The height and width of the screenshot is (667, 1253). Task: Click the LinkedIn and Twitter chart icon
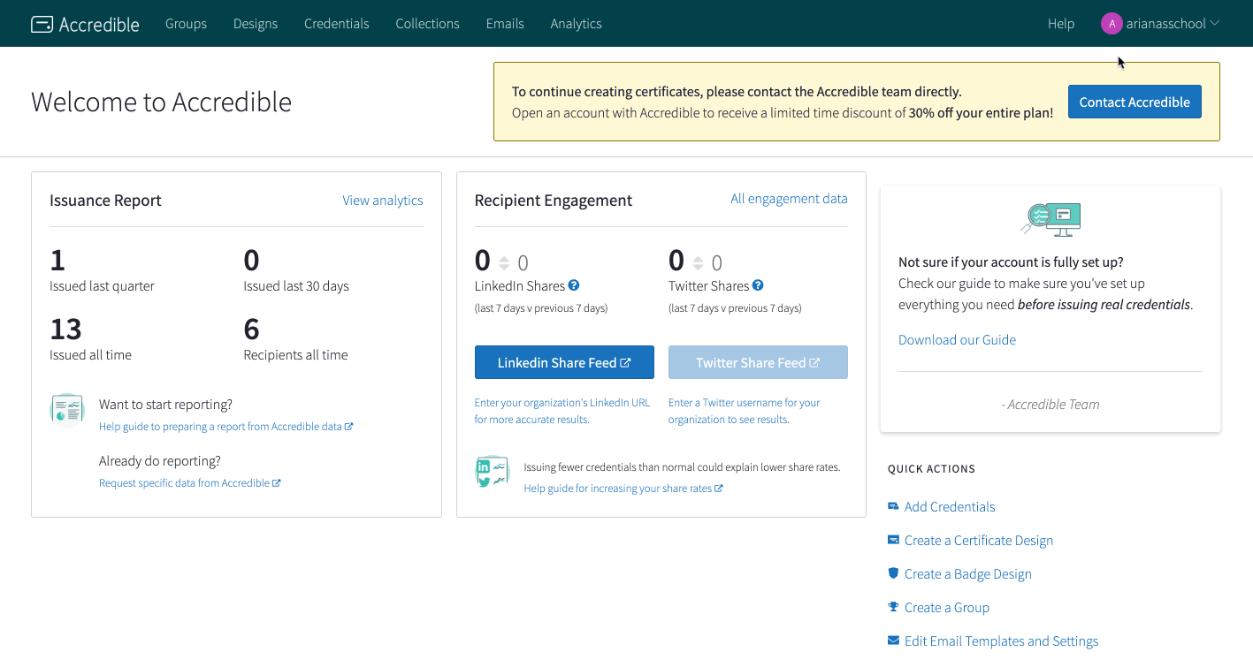493,474
